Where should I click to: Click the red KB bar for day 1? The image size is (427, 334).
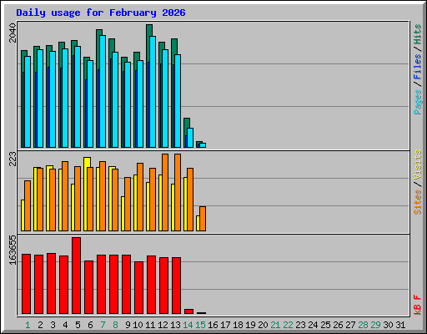pyautogui.click(x=27, y=284)
